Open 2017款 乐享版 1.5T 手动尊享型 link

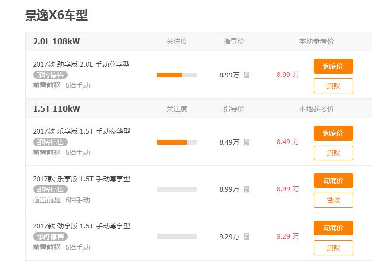pyautogui.click(x=81, y=179)
